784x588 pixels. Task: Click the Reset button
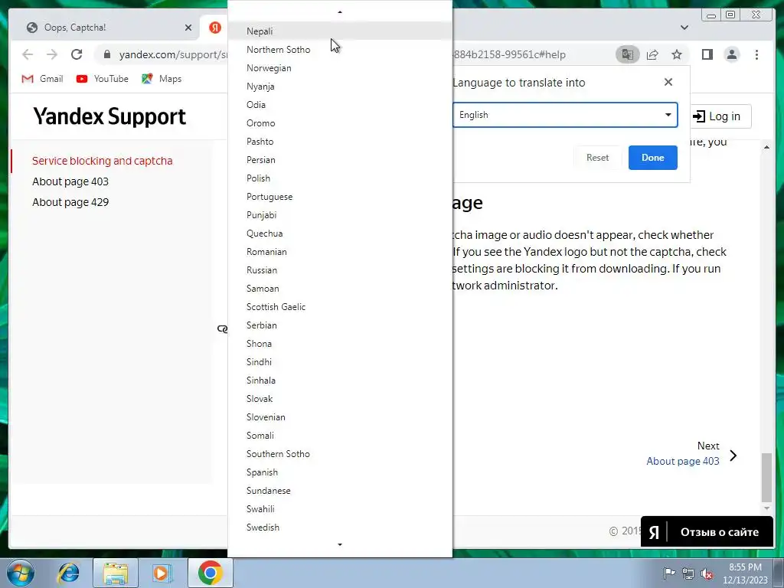(597, 158)
